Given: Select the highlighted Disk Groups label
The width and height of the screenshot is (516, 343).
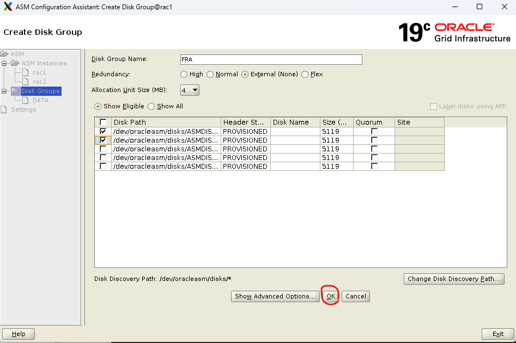Looking at the screenshot, I should point(41,91).
